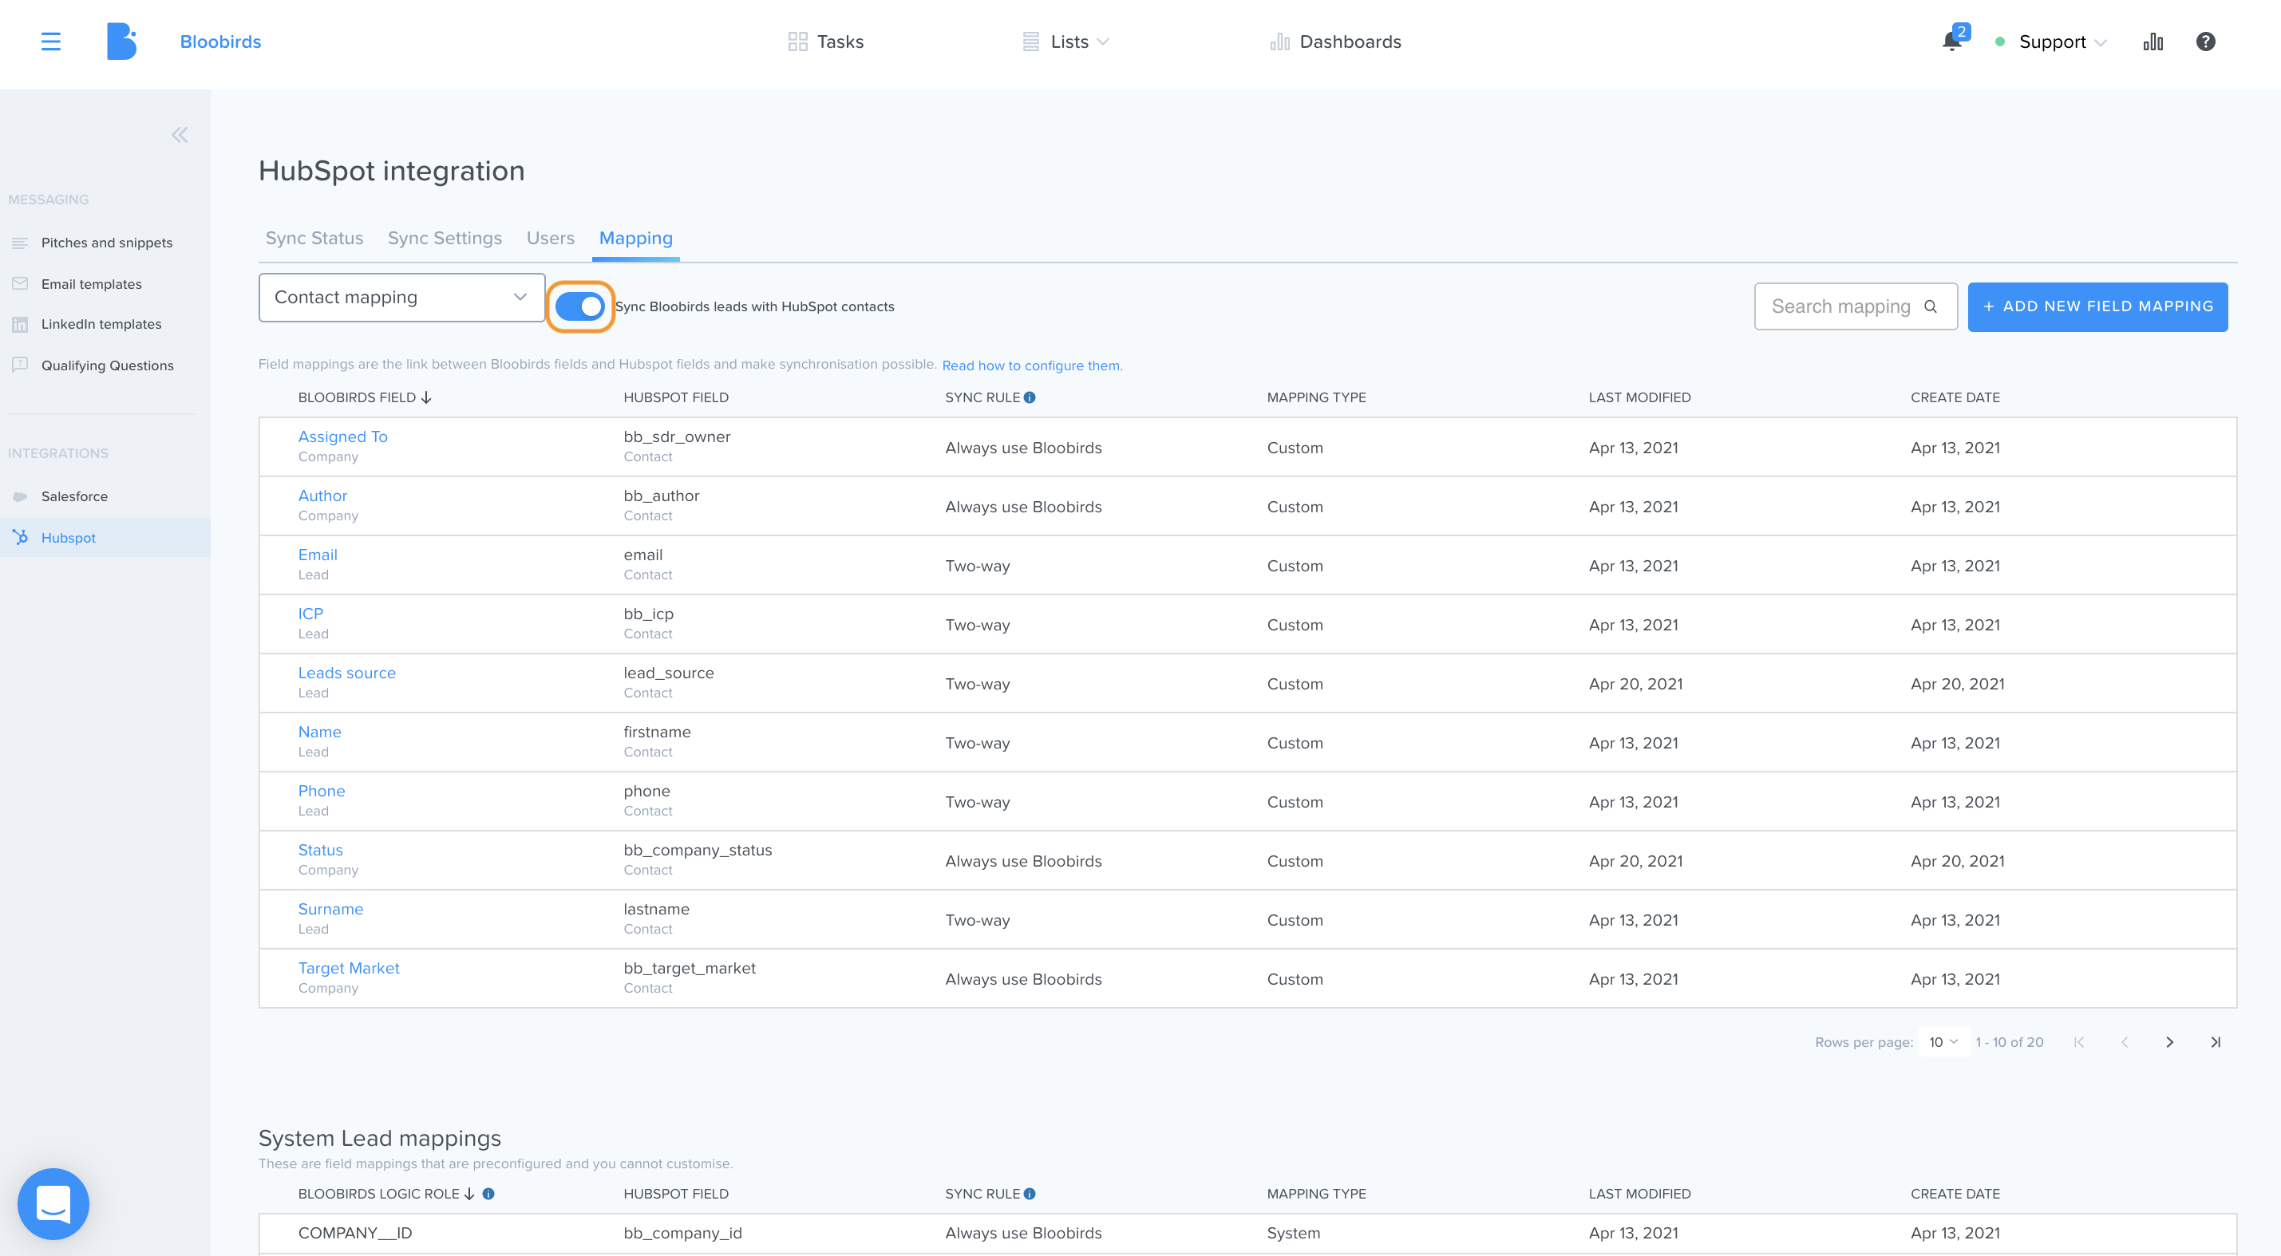Click the Email templates envelope icon
This screenshot has height=1256, width=2281.
pyautogui.click(x=19, y=283)
